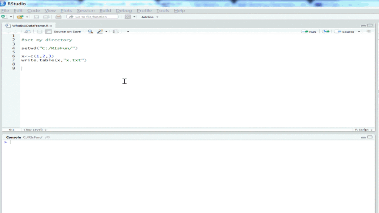Click the Compile Report notebook icon
The image size is (379, 213).
click(x=115, y=31)
